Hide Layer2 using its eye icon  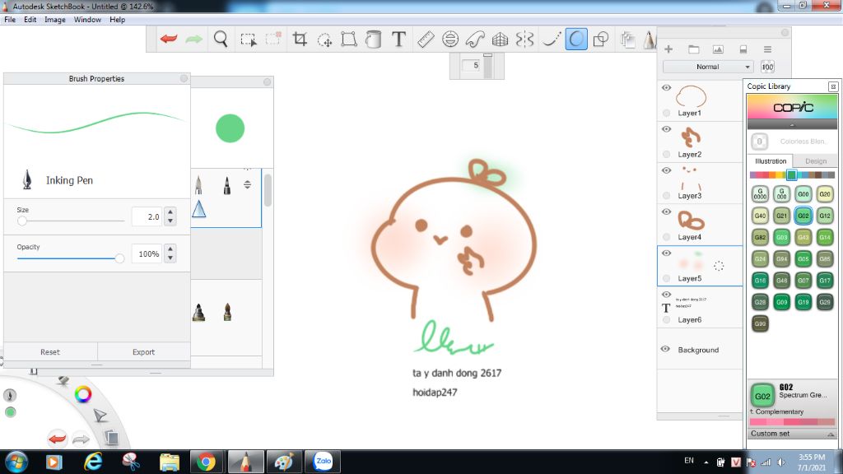click(666, 129)
